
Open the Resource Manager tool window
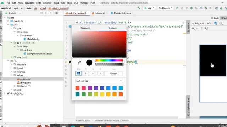point(1,36)
